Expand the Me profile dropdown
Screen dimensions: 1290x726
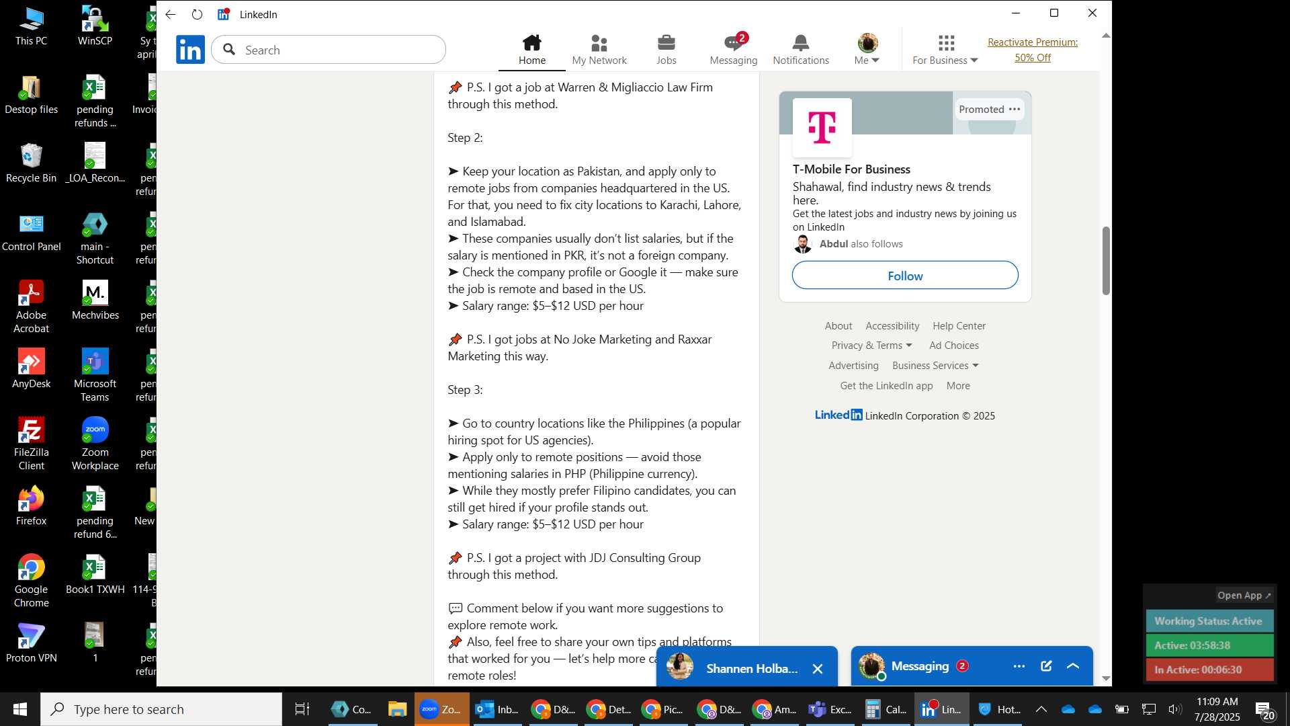[867, 50]
